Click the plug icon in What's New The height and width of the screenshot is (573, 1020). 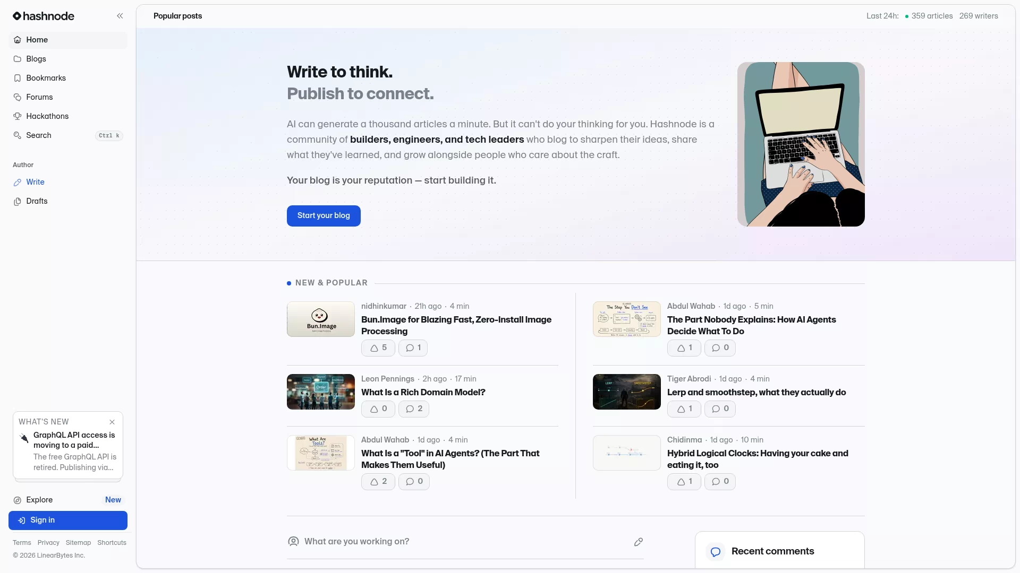click(24, 438)
